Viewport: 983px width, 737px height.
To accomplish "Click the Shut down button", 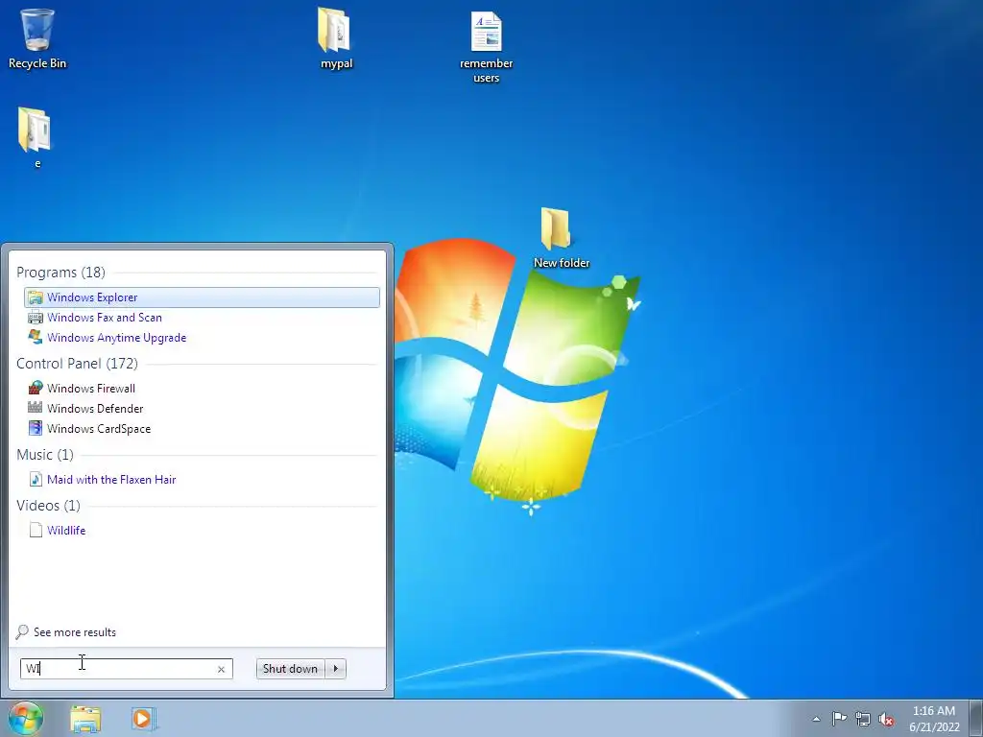I will (290, 669).
